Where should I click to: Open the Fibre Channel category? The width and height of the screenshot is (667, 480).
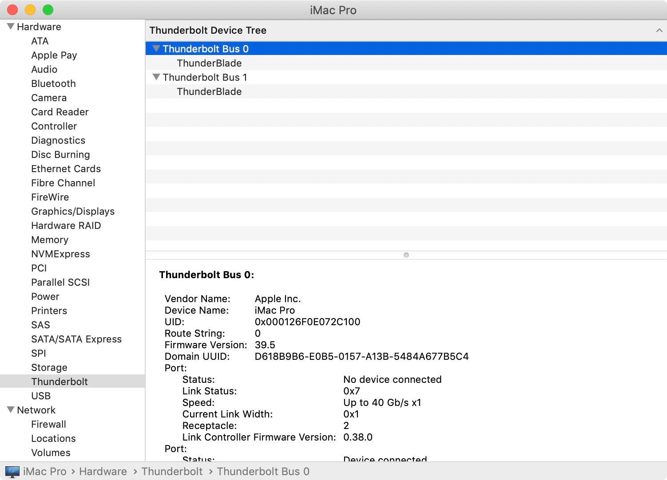63,183
